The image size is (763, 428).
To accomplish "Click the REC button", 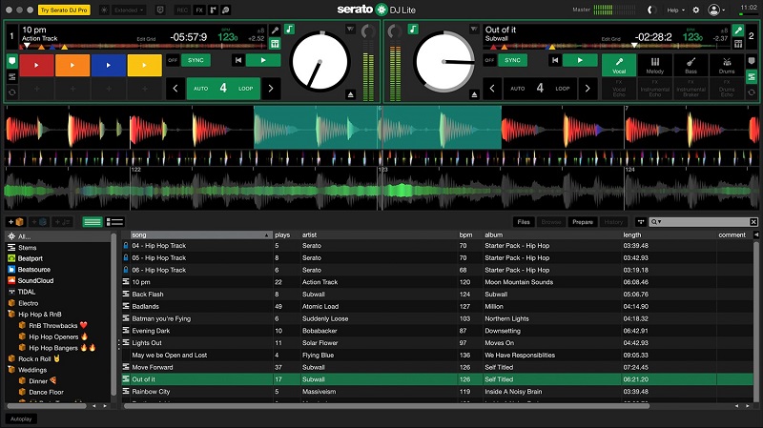I will click(182, 10).
